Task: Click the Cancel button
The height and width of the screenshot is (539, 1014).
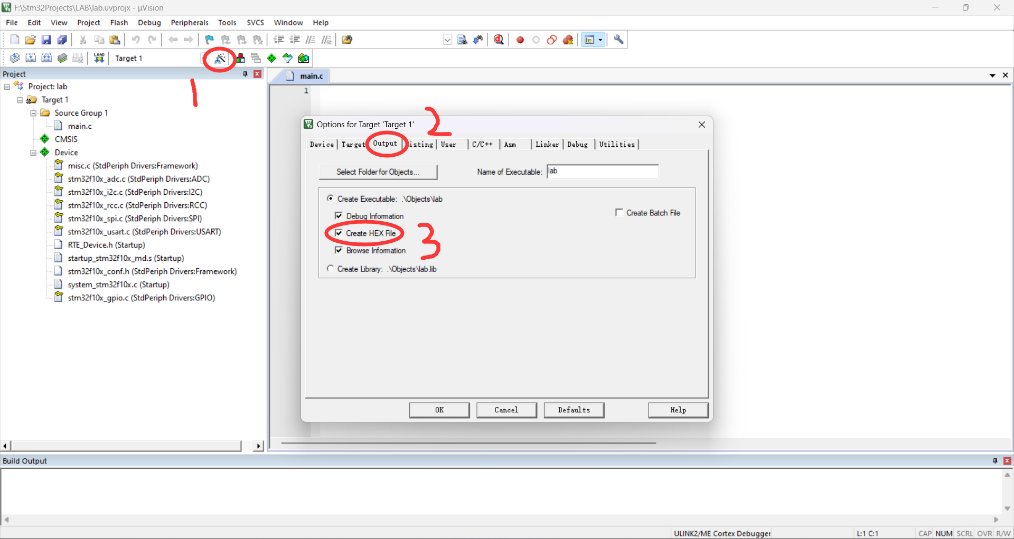Action: (506, 410)
